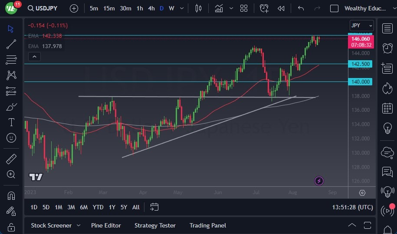This screenshot has width=397, height=234.
Task: Expand the Stock Screener dropdown arrow
Action: click(x=79, y=225)
